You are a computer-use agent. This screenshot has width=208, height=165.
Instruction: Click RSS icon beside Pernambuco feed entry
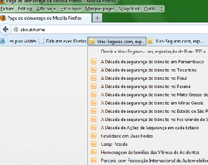point(93,61)
